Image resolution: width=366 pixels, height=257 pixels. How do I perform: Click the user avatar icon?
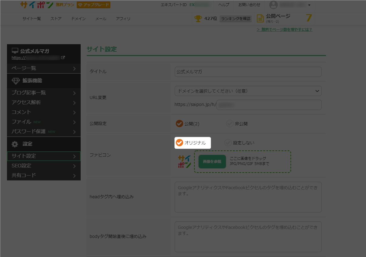pyautogui.click(x=274, y=5)
